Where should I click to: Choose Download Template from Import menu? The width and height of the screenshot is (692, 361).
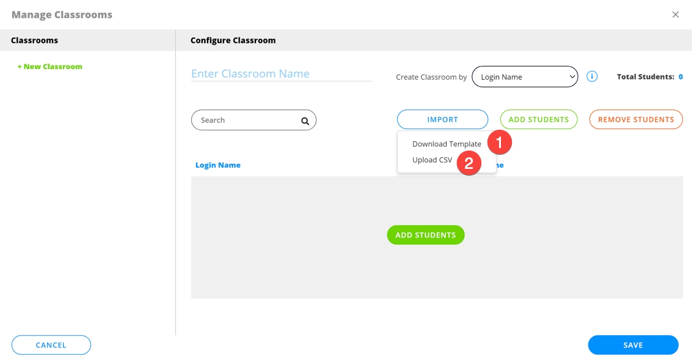pos(446,144)
